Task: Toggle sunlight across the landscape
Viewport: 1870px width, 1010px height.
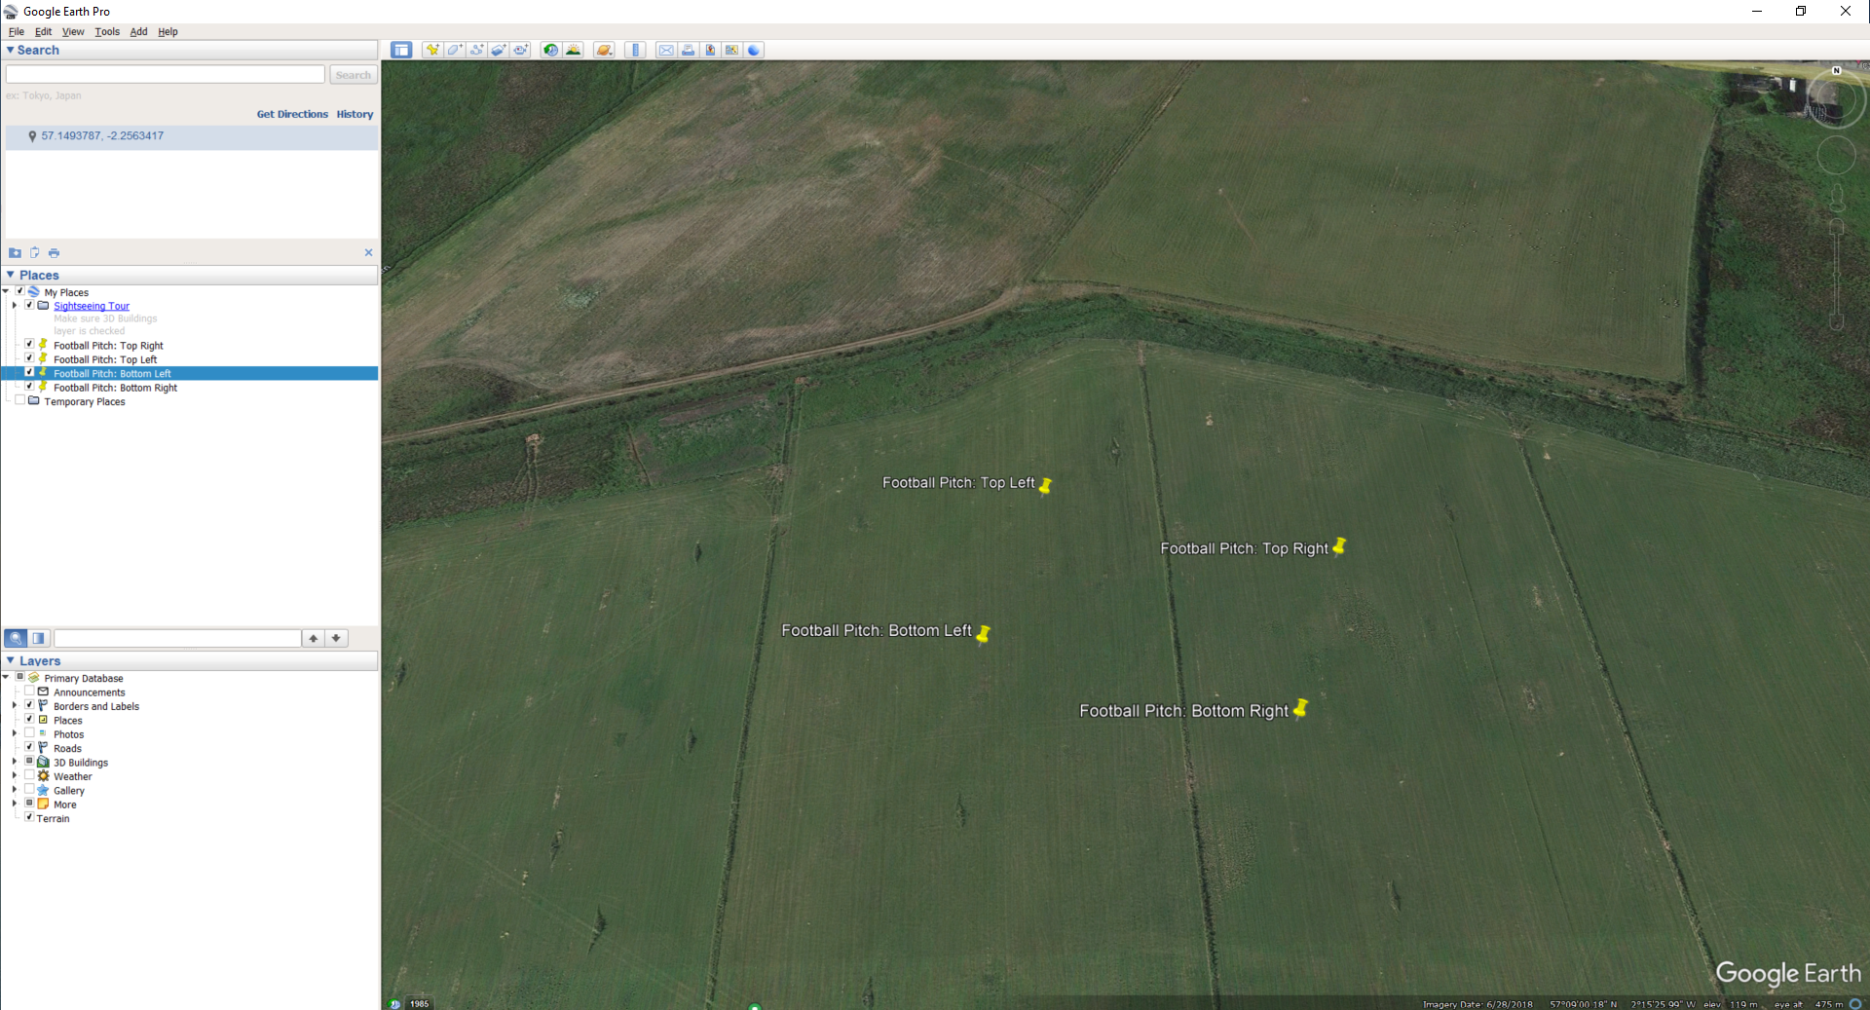Action: (x=573, y=50)
